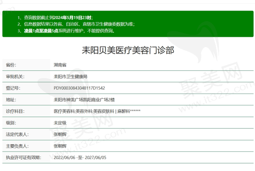This screenshot has width=255, height=171.
Task: Click the 主要负责人 label
Action: pos(17,146)
